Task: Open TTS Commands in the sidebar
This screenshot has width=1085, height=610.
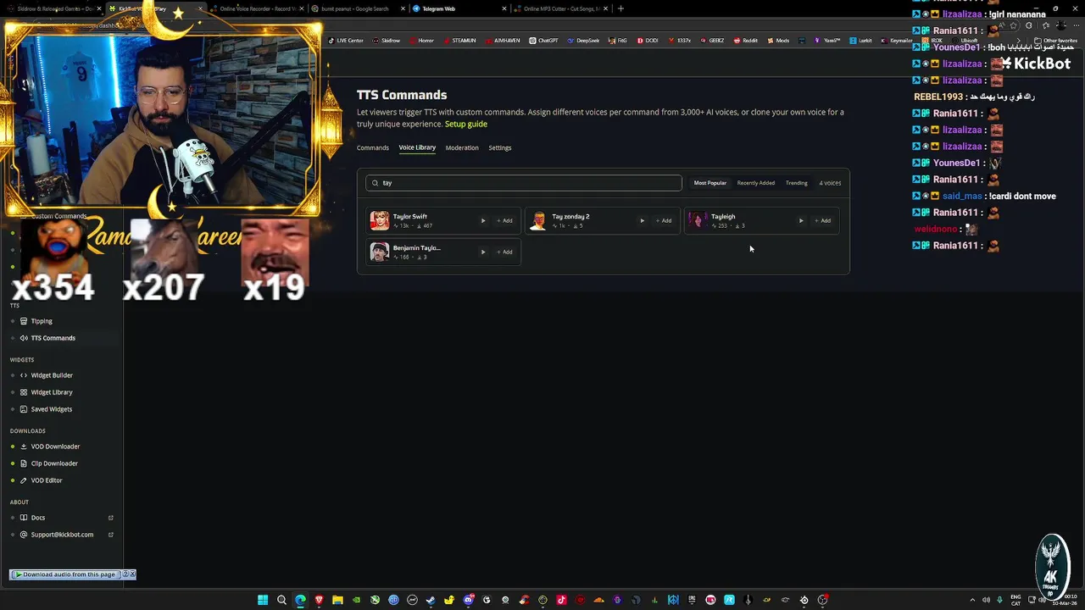Action: (53, 338)
